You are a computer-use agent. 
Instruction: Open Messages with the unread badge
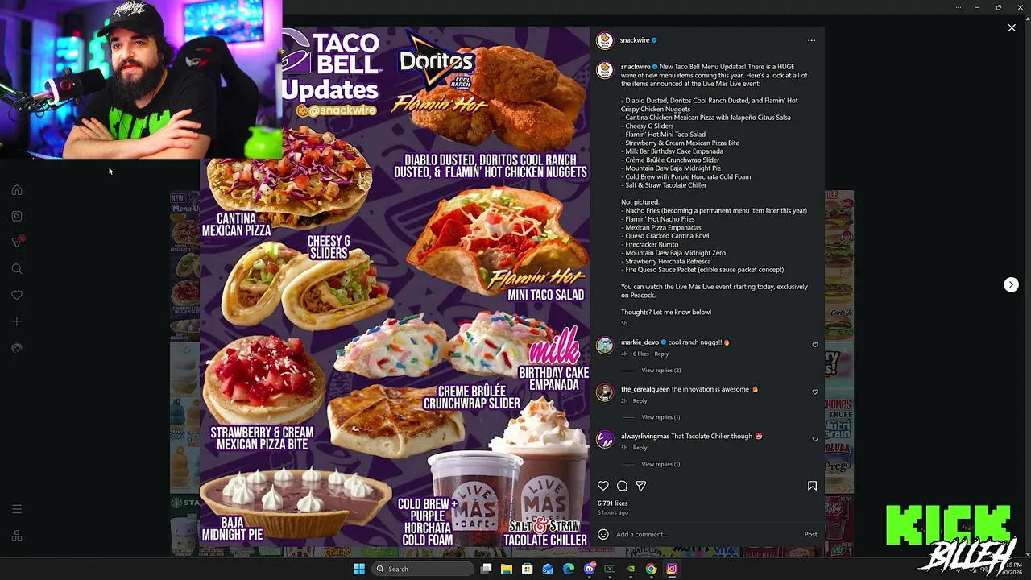pos(17,242)
